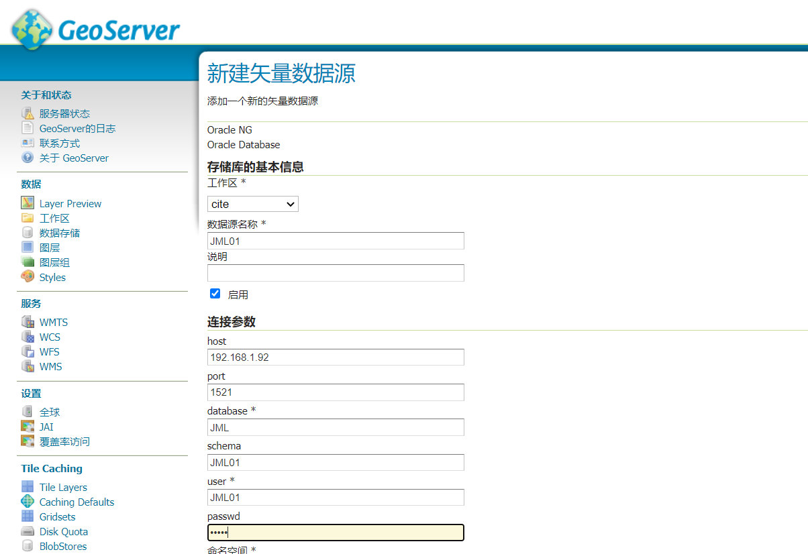Click the server status icon
808x554 pixels.
pyautogui.click(x=28, y=113)
